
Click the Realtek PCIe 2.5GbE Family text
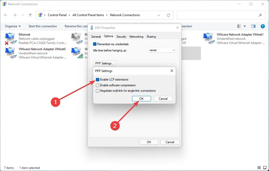coord(43,43)
